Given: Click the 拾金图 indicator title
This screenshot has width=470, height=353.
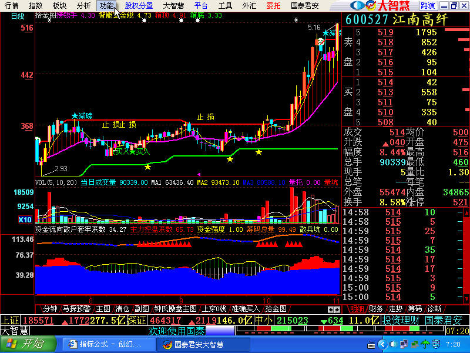Looking at the screenshot, I should pos(46,15).
